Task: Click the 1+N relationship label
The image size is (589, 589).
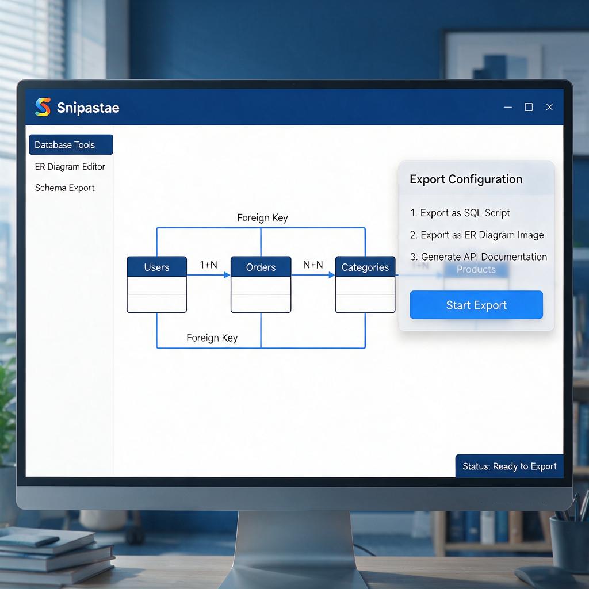Action: pyautogui.click(x=208, y=265)
